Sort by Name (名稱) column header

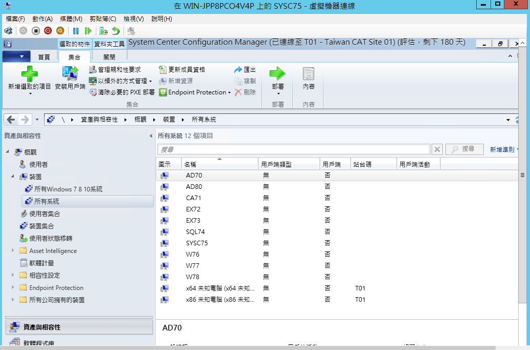pyautogui.click(x=220, y=164)
